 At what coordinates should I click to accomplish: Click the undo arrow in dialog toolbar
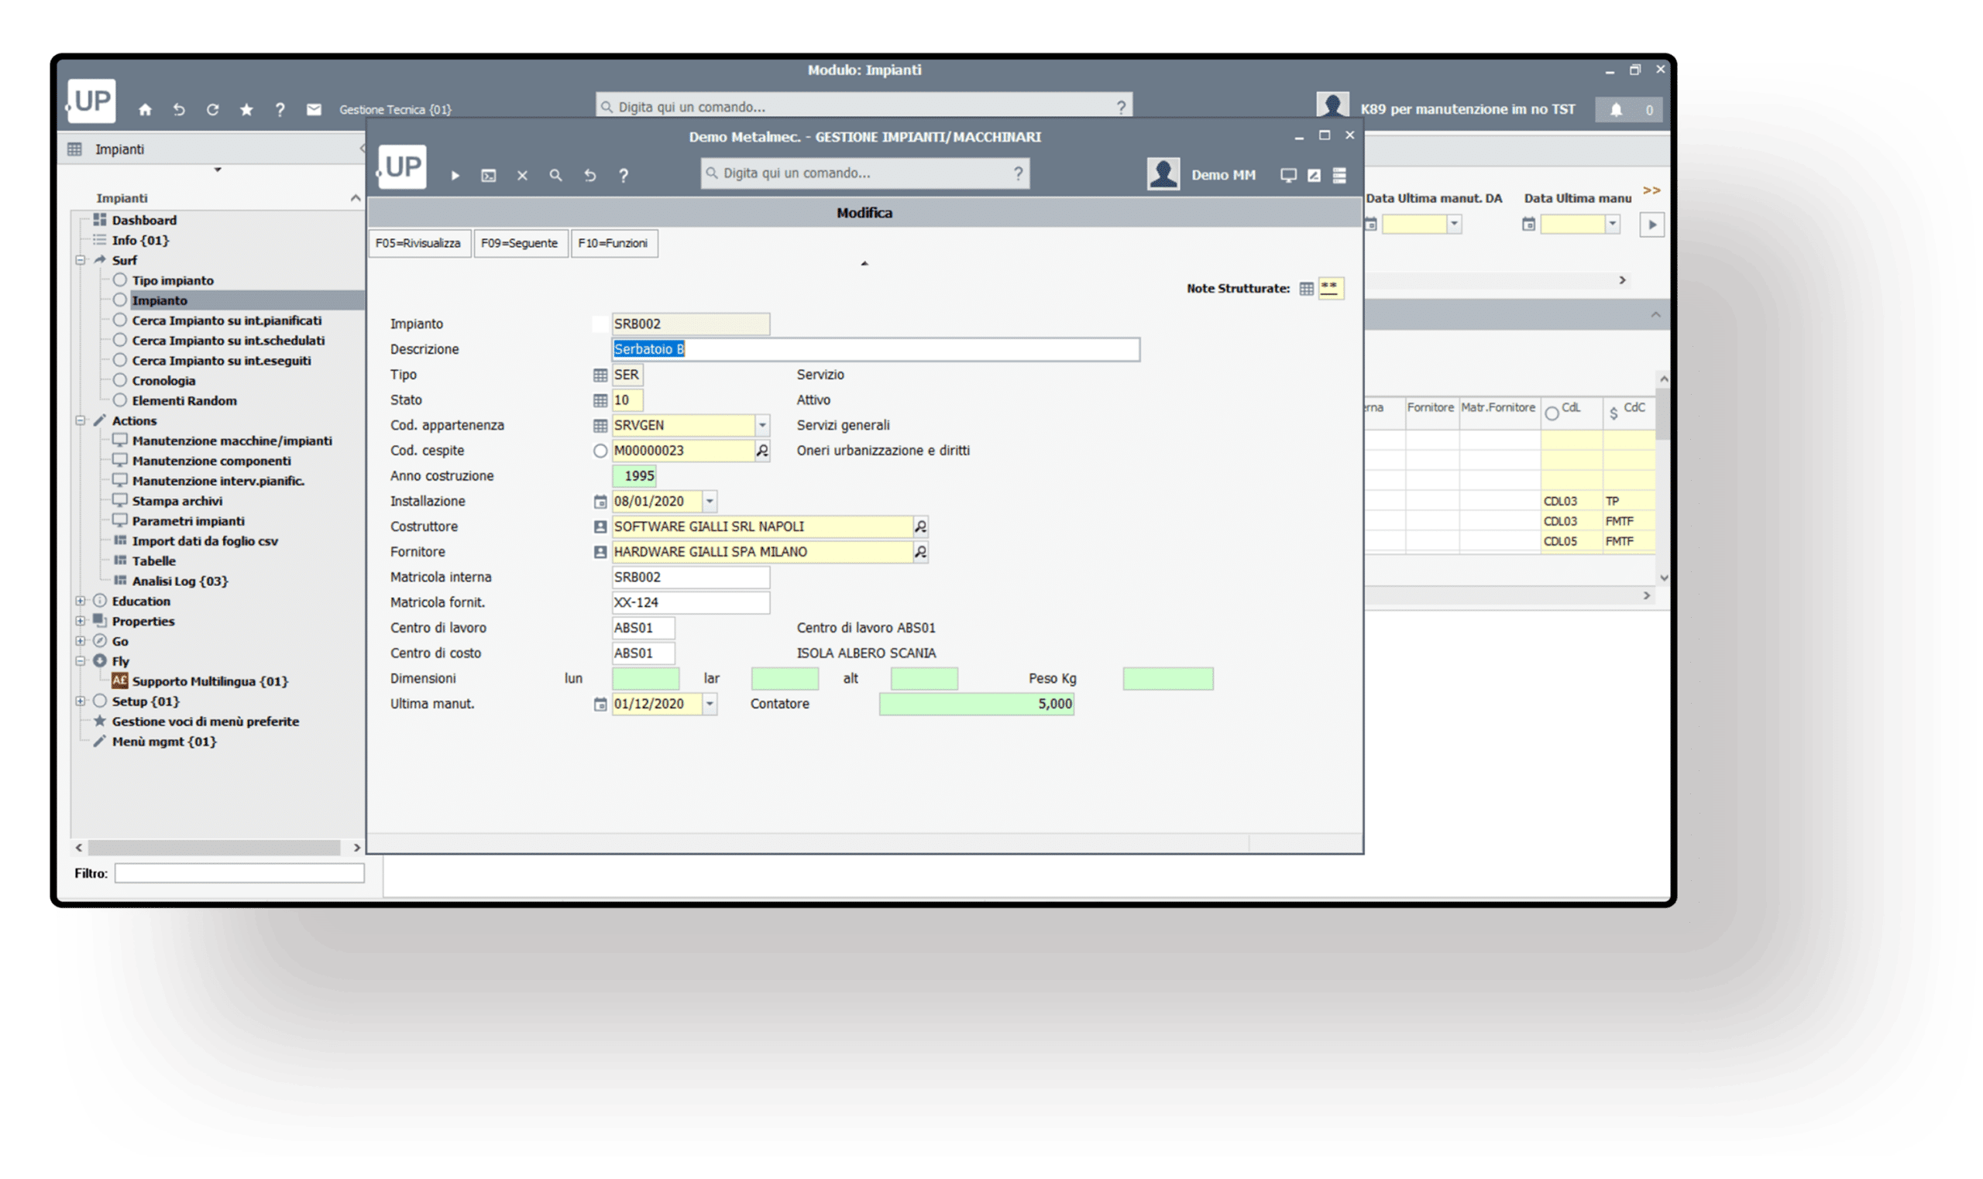[x=589, y=176]
